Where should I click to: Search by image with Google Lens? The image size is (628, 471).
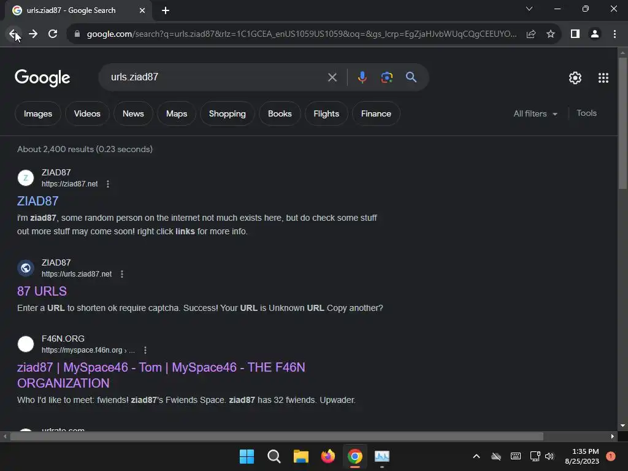click(386, 77)
